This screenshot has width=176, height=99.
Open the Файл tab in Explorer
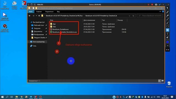(x=31, y=12)
